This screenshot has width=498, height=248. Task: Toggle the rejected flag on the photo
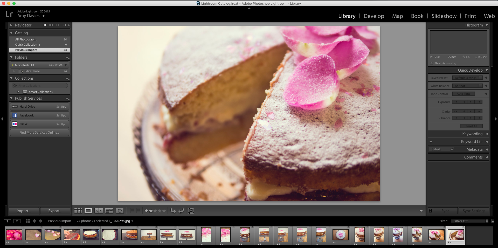[x=139, y=211]
